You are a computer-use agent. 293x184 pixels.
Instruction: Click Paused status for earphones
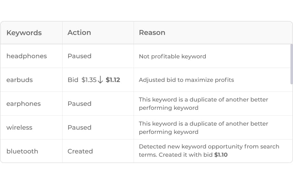[x=79, y=104]
